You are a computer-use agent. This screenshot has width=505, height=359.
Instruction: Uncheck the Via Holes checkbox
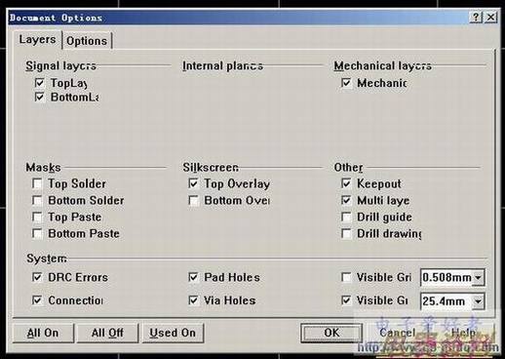point(193,300)
